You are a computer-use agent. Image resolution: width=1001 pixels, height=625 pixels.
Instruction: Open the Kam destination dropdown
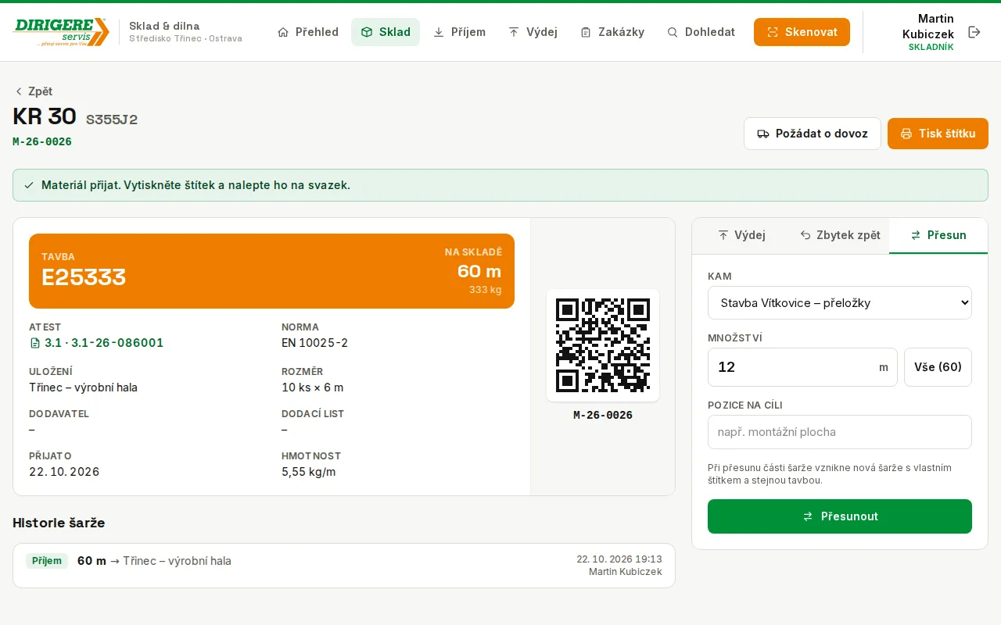(x=840, y=303)
